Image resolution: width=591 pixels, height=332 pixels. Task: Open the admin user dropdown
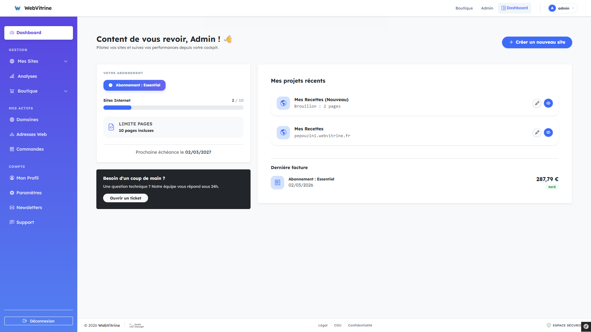(x=562, y=8)
